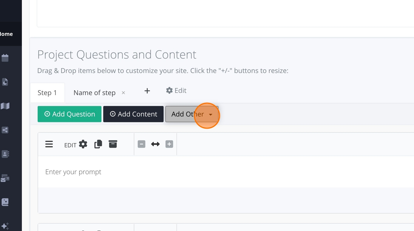Select the "Name of step" tab

[x=95, y=93]
